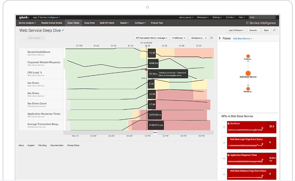Open the 5xx Errors KPI card

click(252, 127)
